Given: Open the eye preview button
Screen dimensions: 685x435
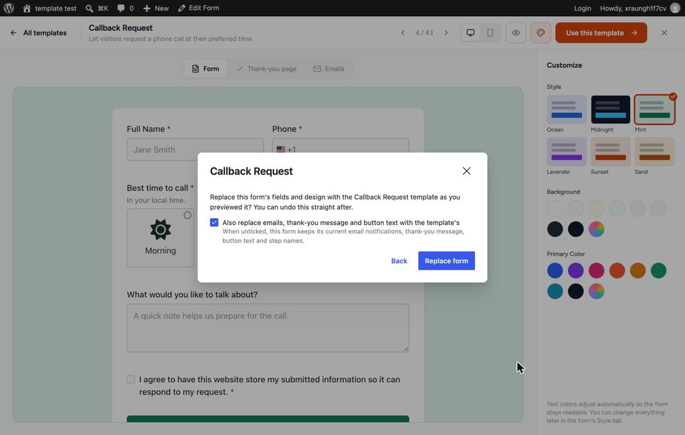Looking at the screenshot, I should [x=516, y=33].
